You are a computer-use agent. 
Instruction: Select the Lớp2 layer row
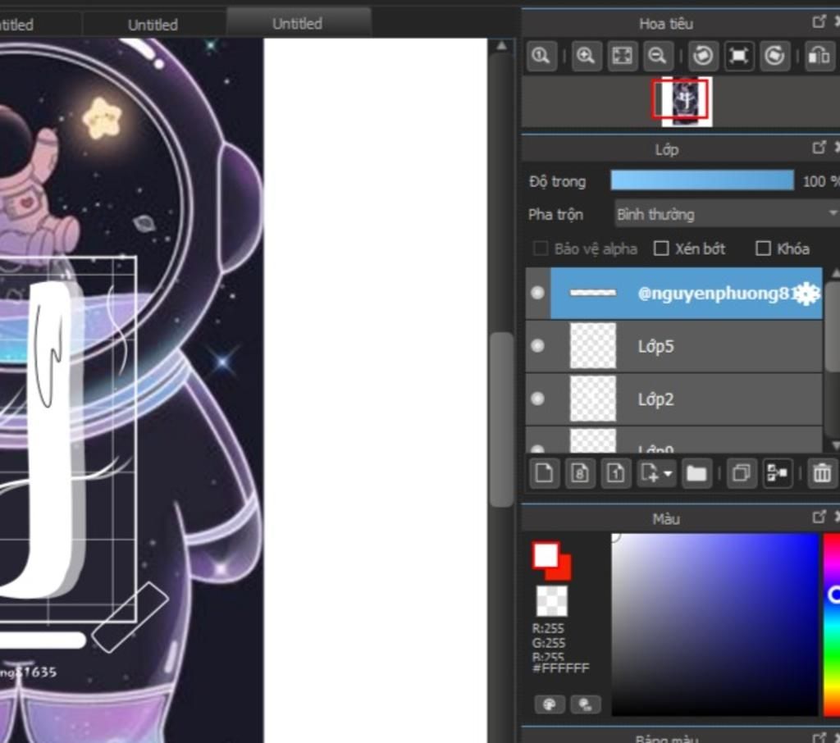pos(674,399)
